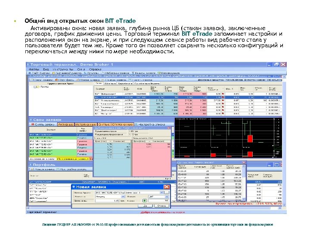Switch to Активные заявки bottom tab

click(x=42, y=159)
